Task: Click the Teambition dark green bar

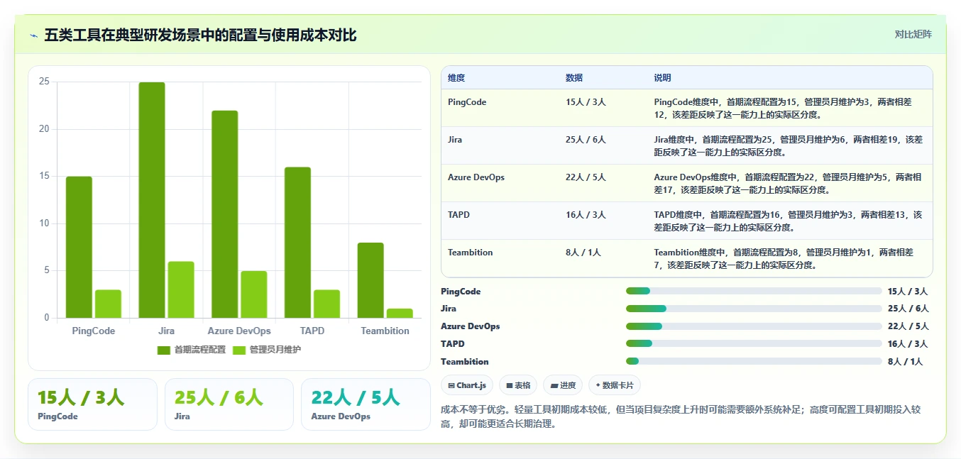Action: point(370,280)
